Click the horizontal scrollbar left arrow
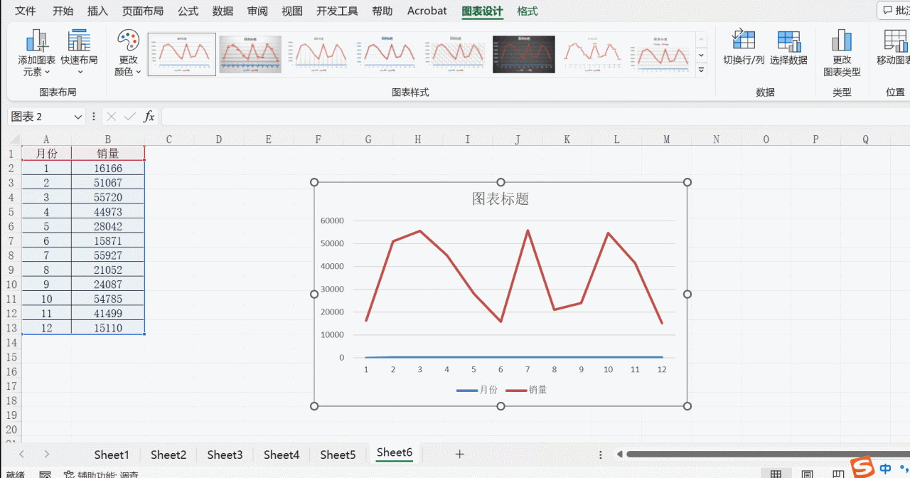Screen dimensions: 910x478 click(619, 454)
